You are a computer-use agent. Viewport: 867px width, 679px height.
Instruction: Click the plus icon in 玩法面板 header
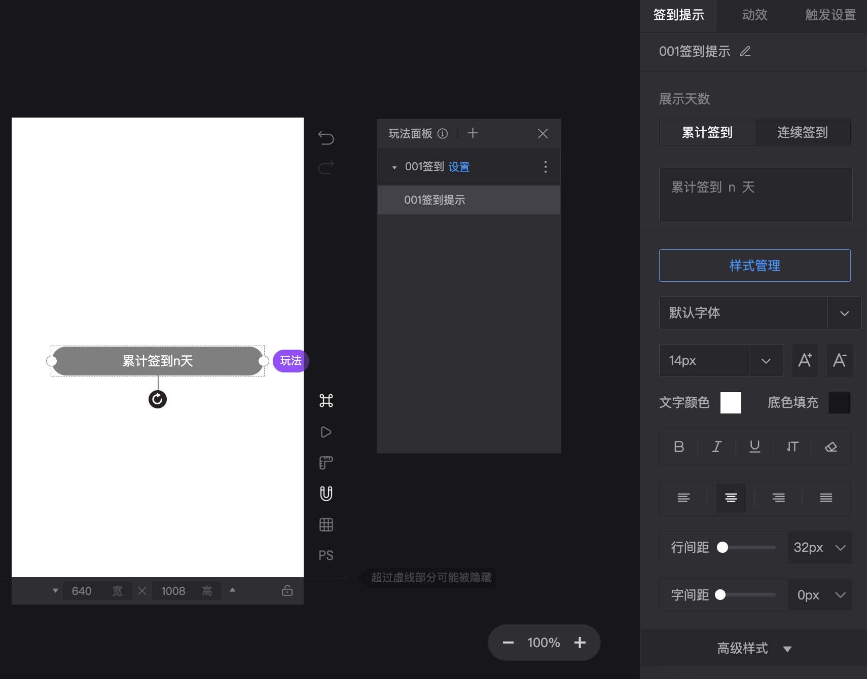pyautogui.click(x=473, y=133)
